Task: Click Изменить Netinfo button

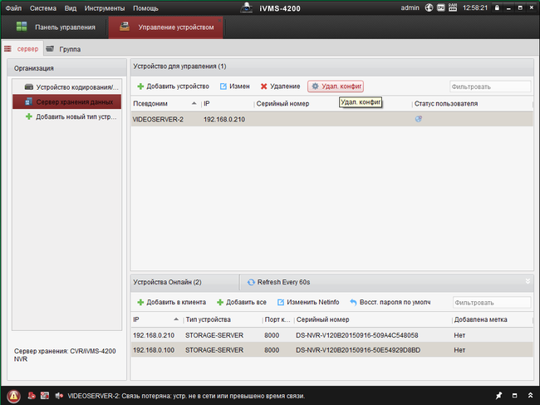Action: click(308, 302)
